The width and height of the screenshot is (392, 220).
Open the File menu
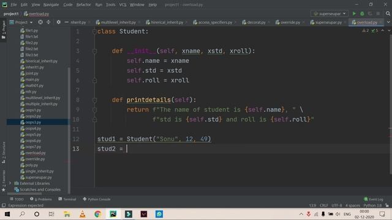(13, 4)
